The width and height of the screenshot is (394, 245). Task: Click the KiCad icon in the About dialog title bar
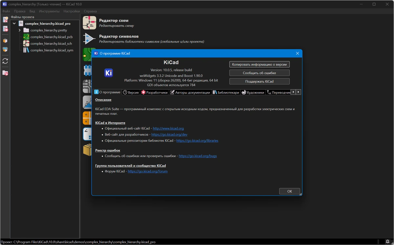[96, 53]
